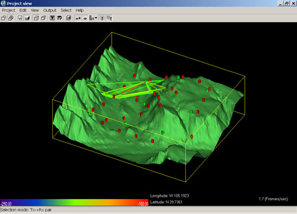Image resolution: width=297 pixels, height=214 pixels.
Task: Click the Selection mode Tx->Rx pair status text
Action: [x=26, y=210]
